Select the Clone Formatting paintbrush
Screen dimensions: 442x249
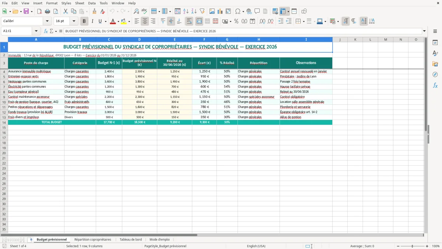pos(95,11)
